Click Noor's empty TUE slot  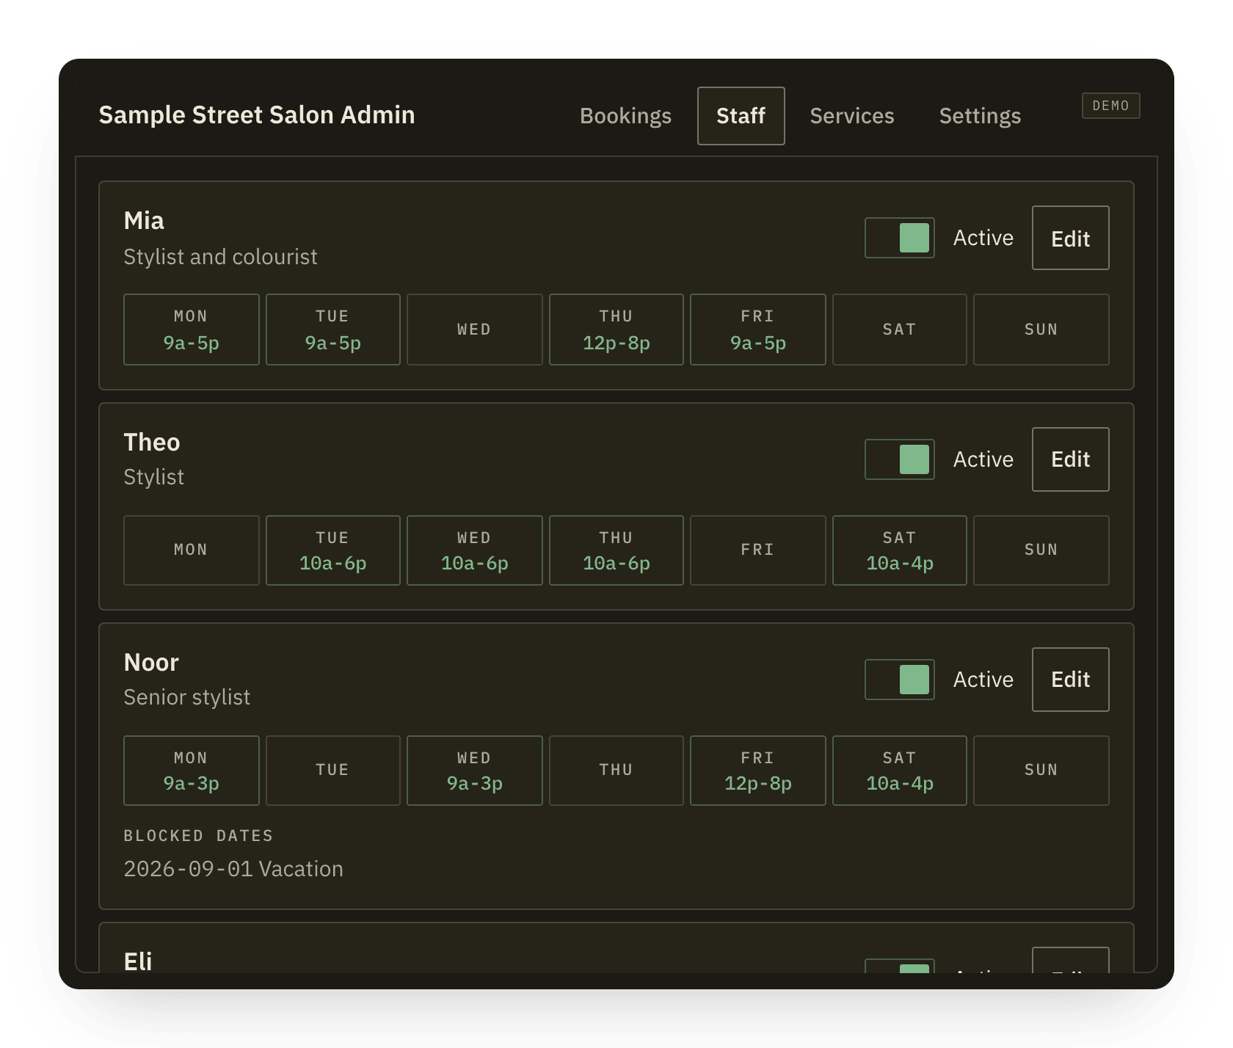pos(332,771)
